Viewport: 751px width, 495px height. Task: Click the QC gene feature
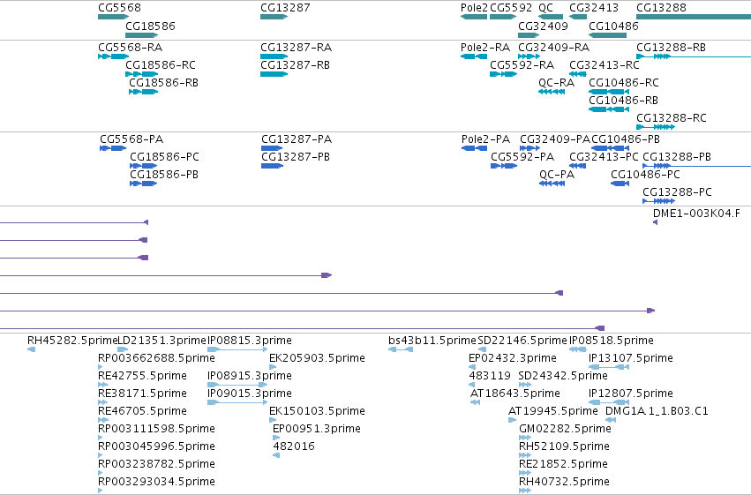tap(551, 17)
